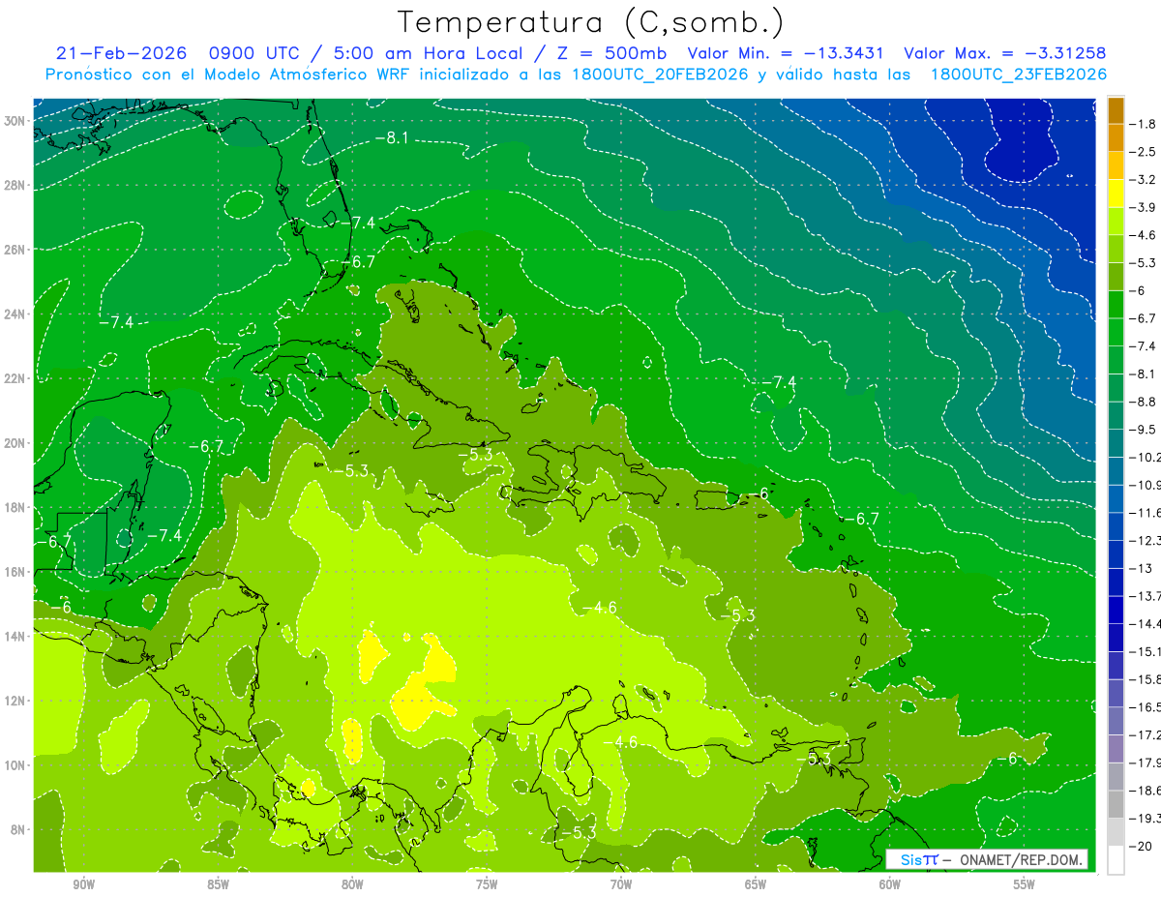
Task: Click the -1.8 colorbar legend value
Action: pos(1145,124)
